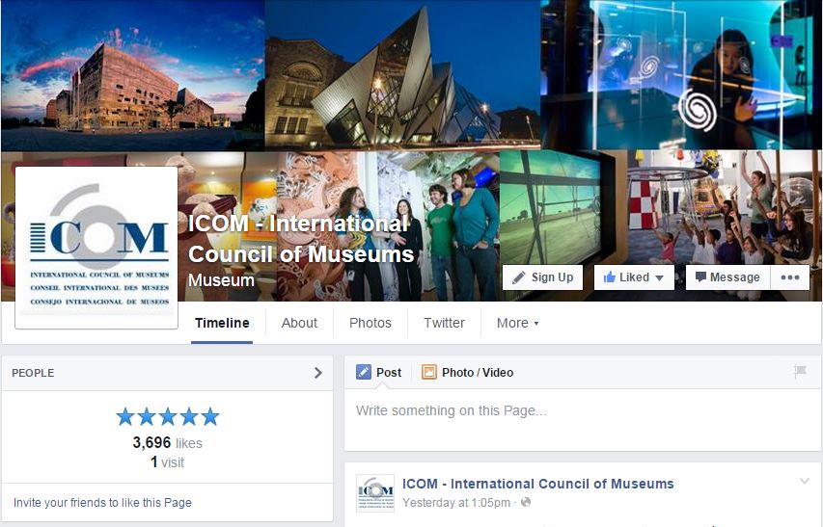Go to the Twitter tab

pos(444,323)
